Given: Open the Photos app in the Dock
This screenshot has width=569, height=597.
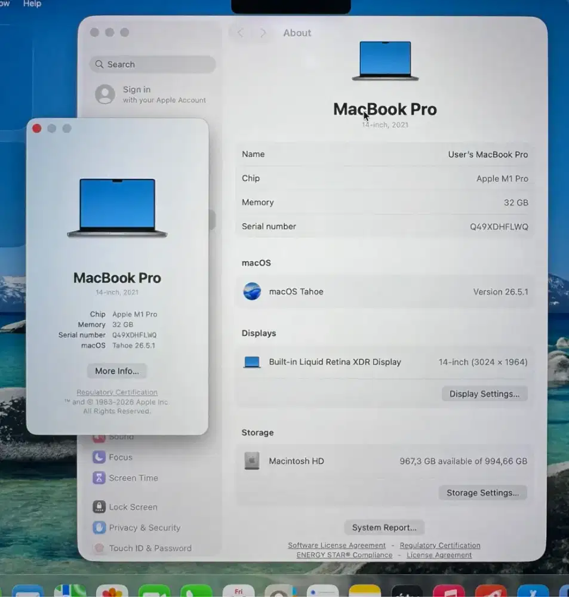Looking at the screenshot, I should [x=112, y=590].
